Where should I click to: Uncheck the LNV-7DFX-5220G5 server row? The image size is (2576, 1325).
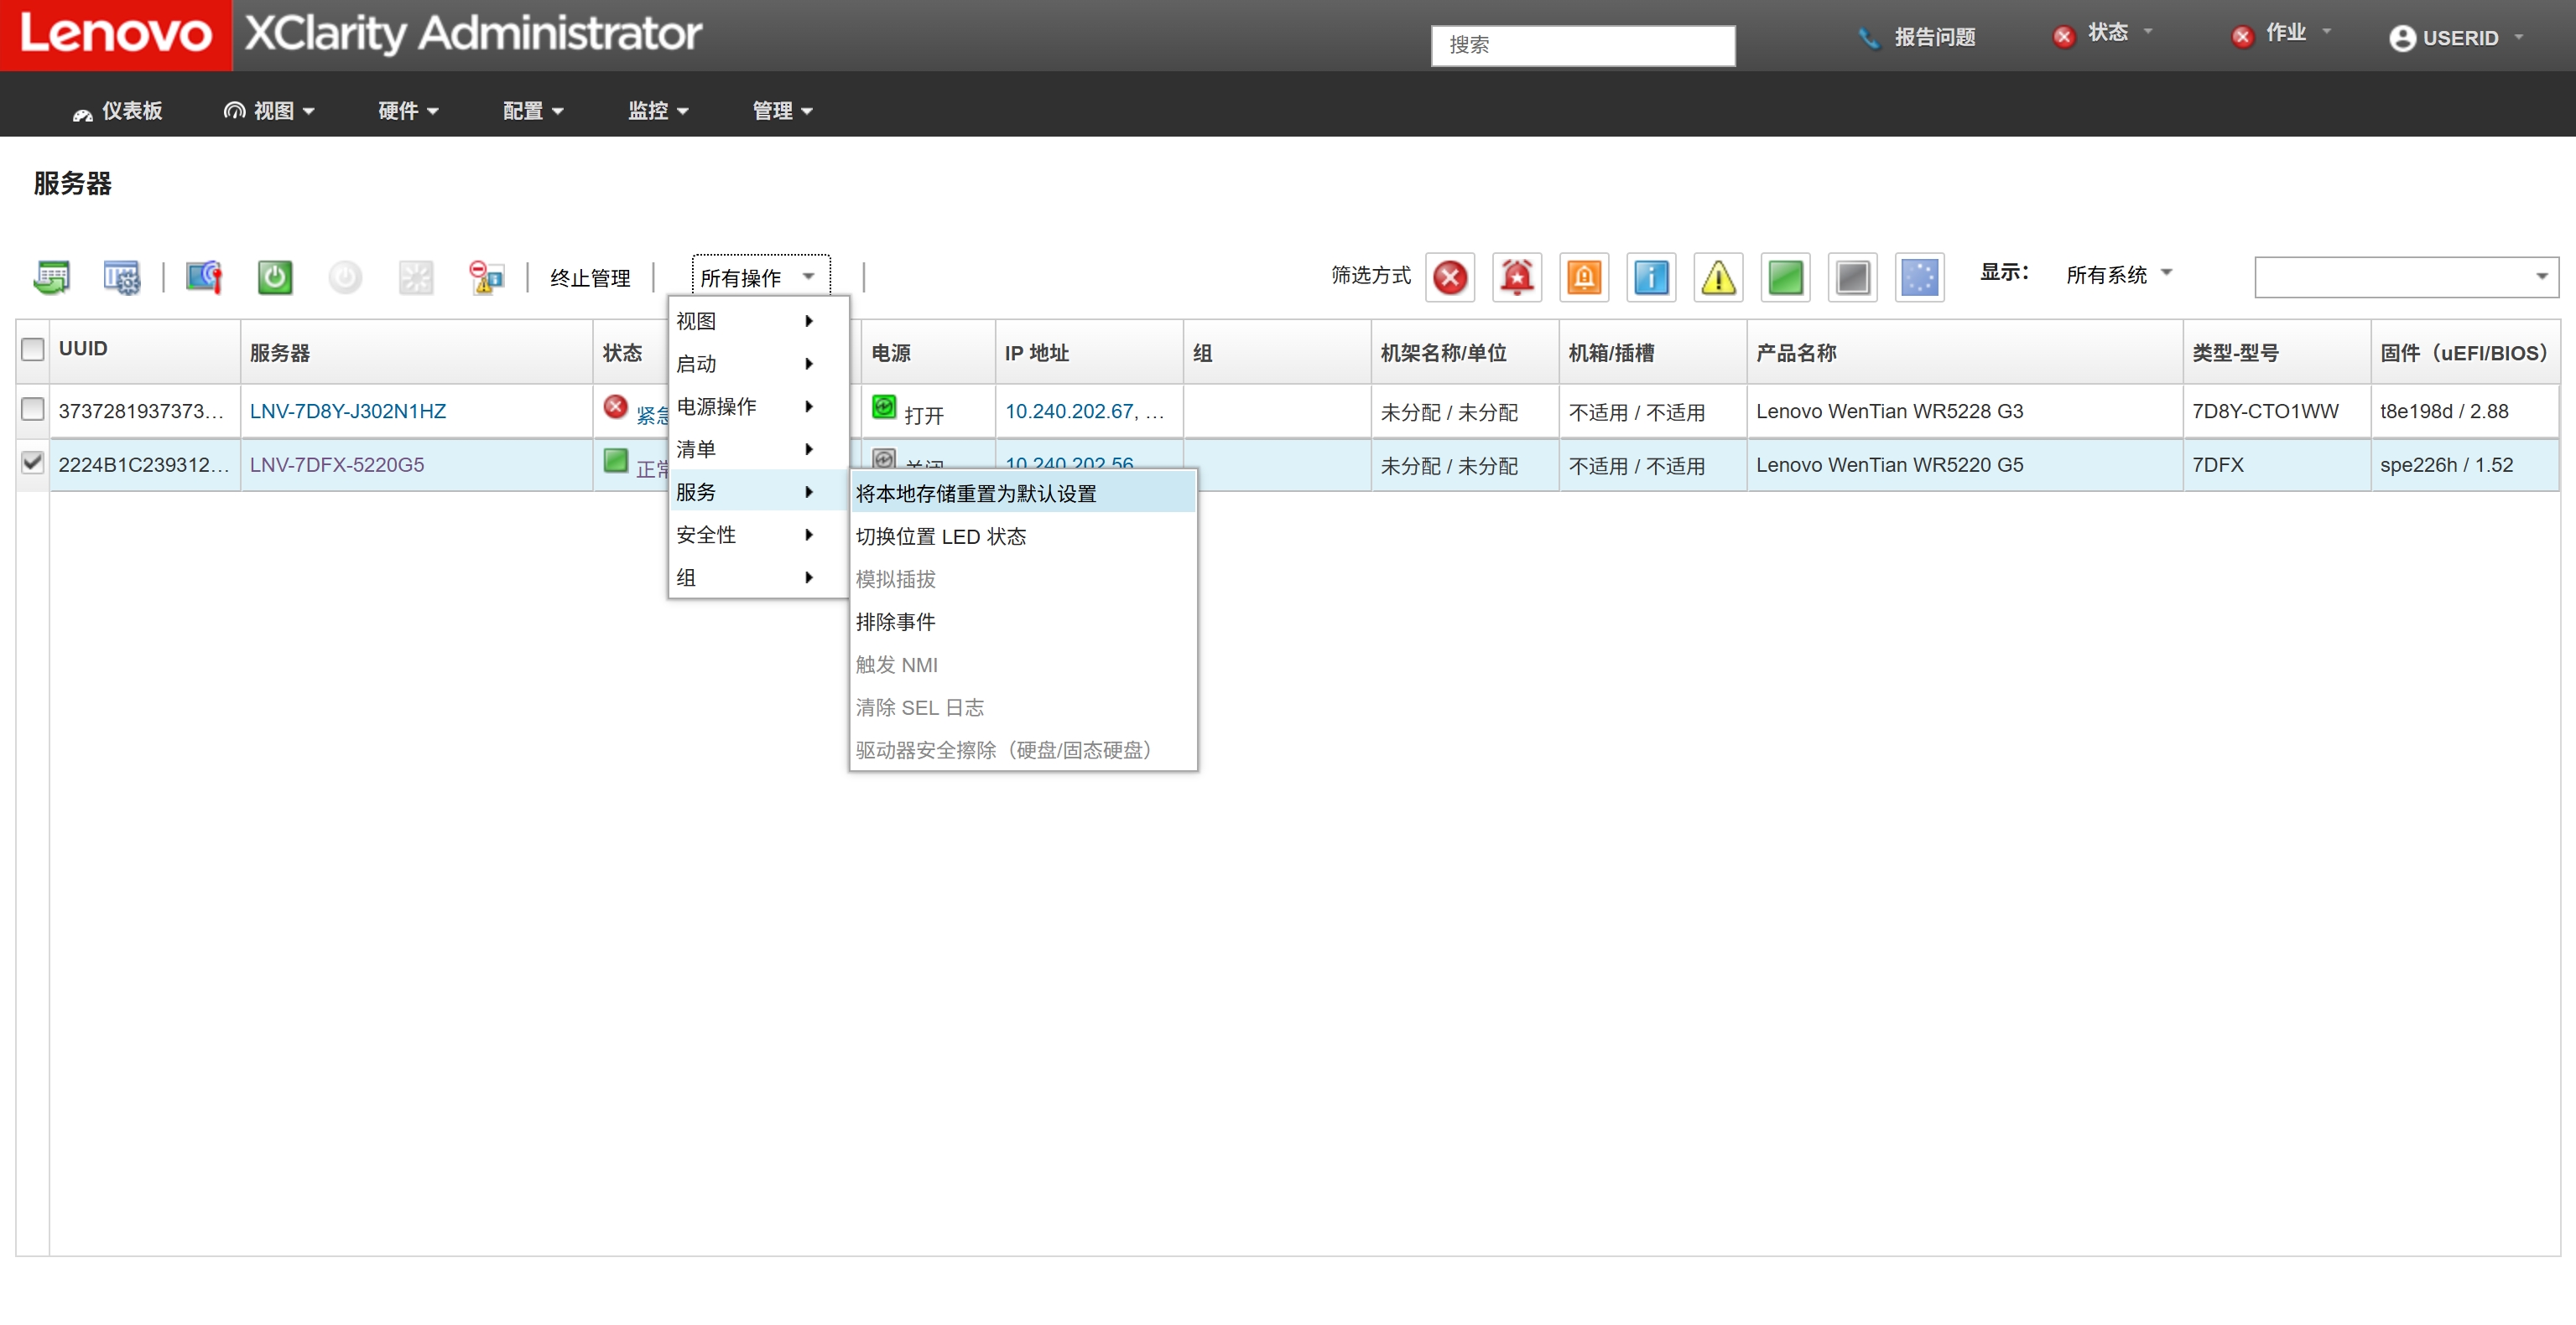(x=33, y=462)
